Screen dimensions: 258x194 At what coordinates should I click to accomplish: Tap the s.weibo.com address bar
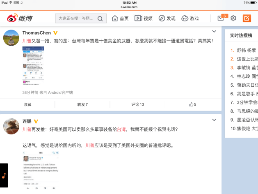click(129, 7)
